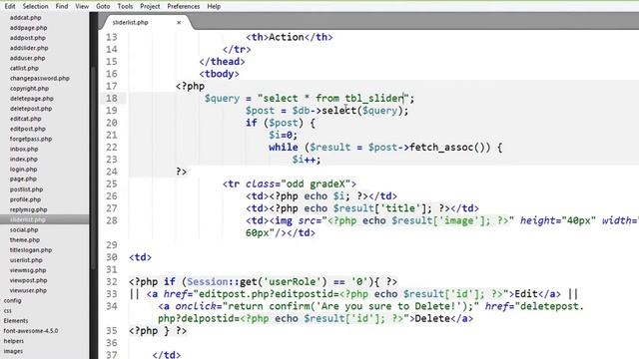Open changepassword.php in the sidebar

(x=40, y=78)
